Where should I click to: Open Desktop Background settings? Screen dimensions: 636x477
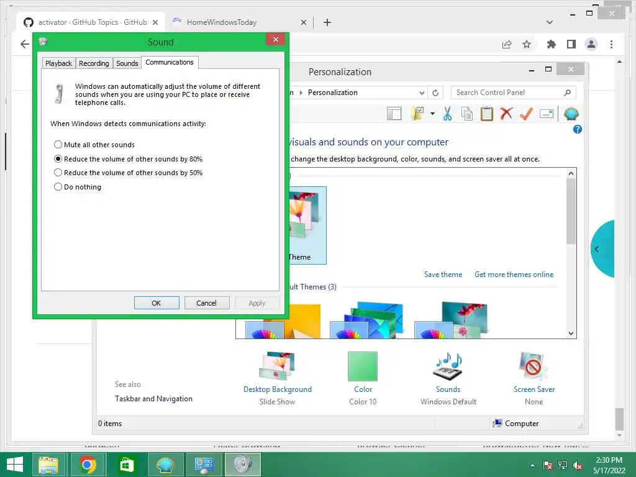pos(278,378)
